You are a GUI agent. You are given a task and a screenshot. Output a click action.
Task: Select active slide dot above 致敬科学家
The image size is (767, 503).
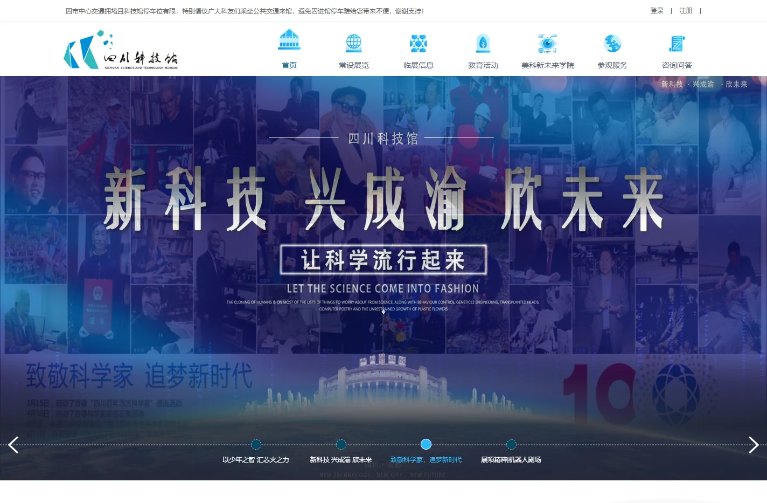click(426, 444)
